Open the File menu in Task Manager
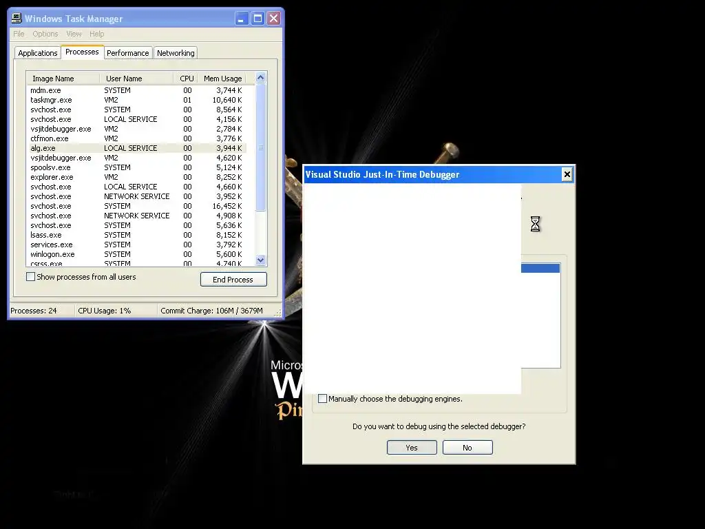The image size is (705, 529). 19,34
